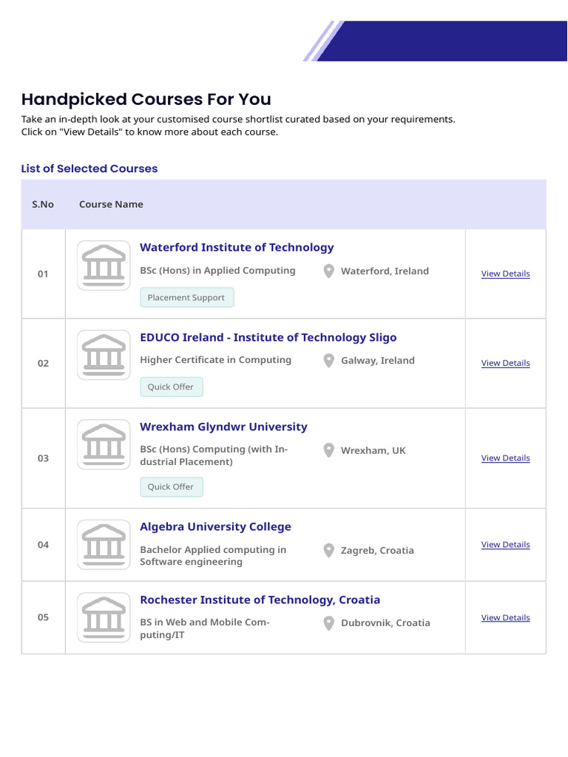This screenshot has width=568, height=757.
Task: Open View Details for Algebra University College
Action: 505,544
